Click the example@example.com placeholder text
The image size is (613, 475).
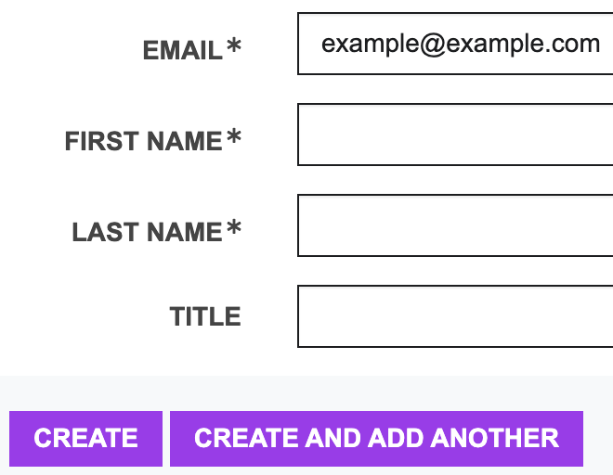(461, 44)
